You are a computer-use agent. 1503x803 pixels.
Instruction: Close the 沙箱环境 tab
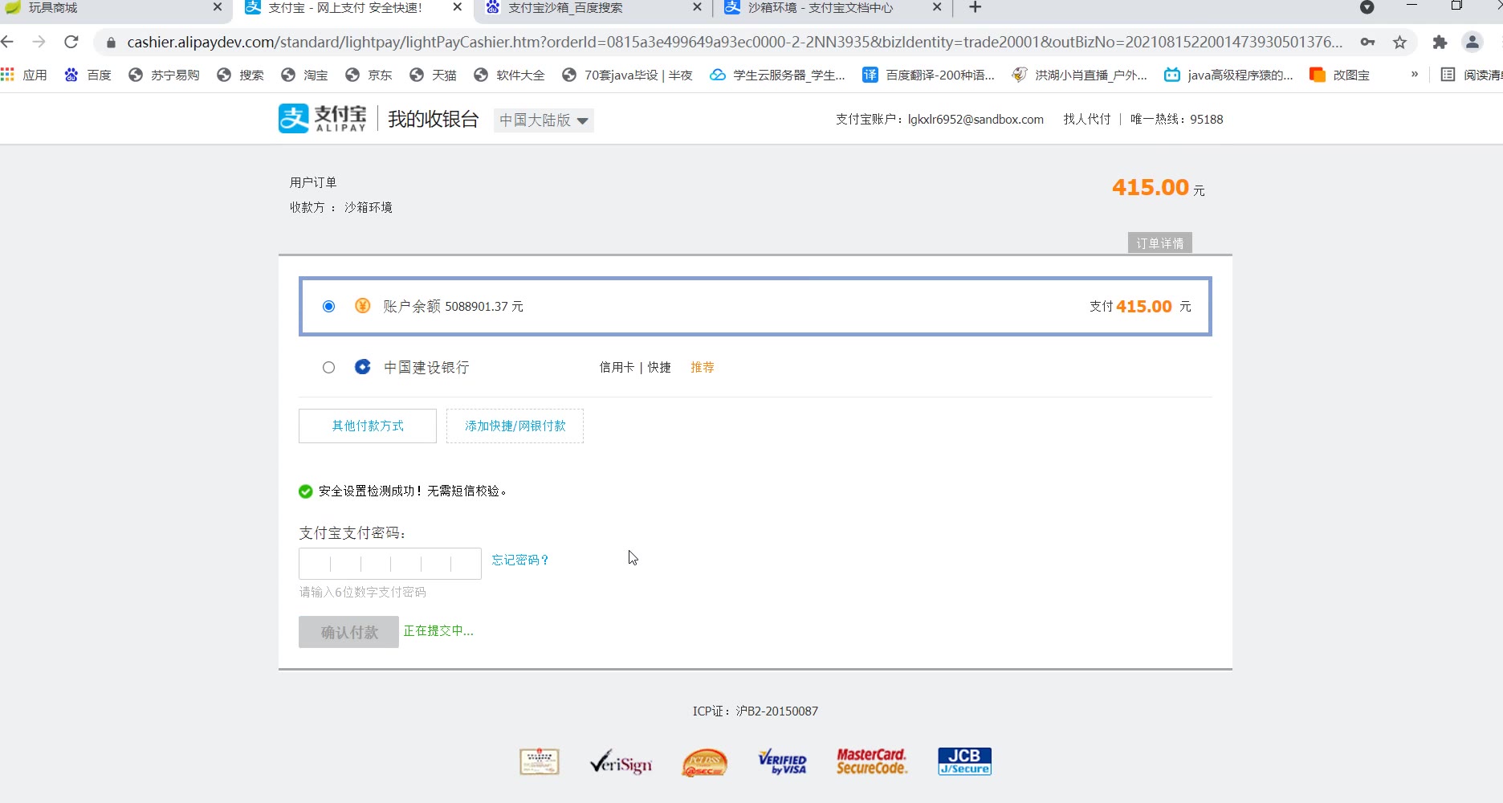click(x=937, y=7)
